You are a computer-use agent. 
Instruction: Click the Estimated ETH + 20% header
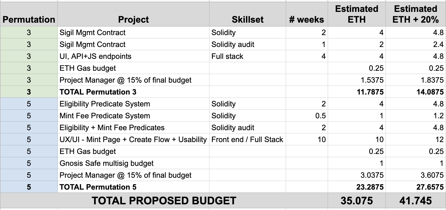[x=415, y=14]
